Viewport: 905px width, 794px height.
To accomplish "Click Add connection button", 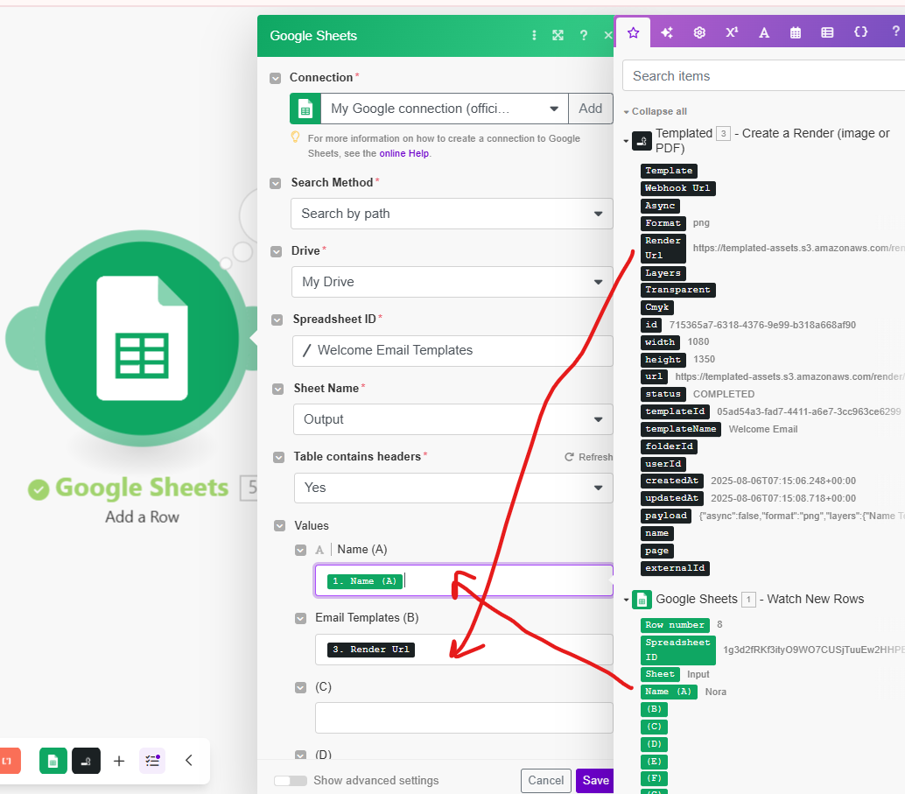I will click(x=591, y=109).
